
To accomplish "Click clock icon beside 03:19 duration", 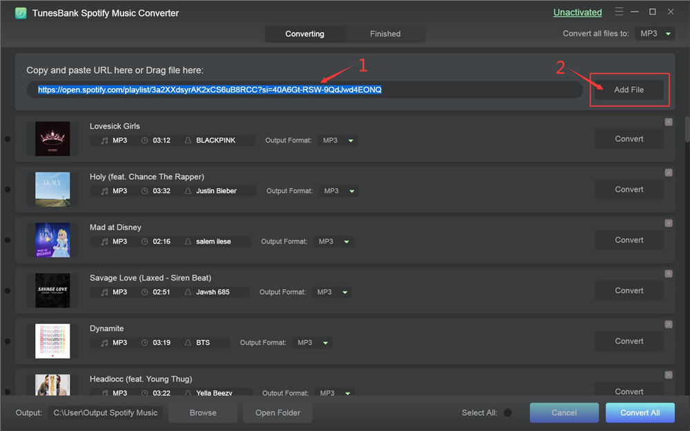I will pyautogui.click(x=144, y=343).
